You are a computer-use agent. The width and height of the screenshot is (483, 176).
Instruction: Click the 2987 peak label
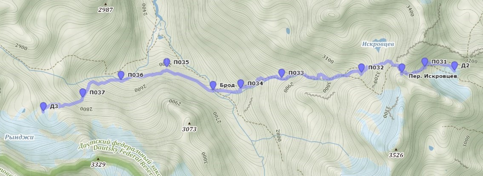pyautogui.click(x=106, y=10)
